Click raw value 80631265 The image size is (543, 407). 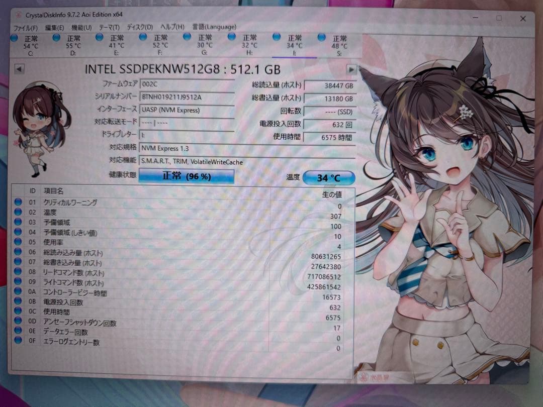[326, 256]
